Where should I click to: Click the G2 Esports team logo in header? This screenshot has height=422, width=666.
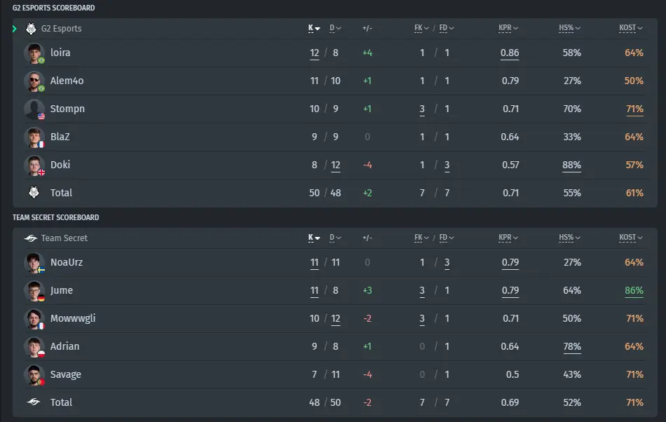coord(31,29)
